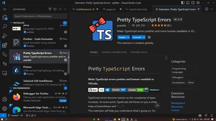Click the extensions list scrollbar
This screenshot has width=216, height=121.
(69, 63)
